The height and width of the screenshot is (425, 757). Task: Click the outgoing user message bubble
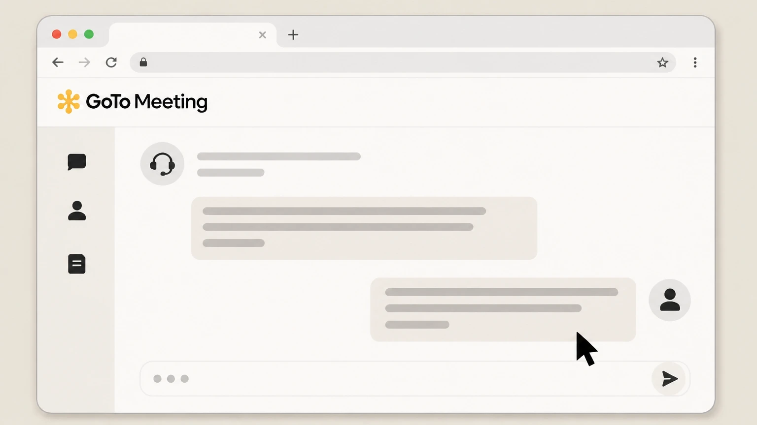503,309
